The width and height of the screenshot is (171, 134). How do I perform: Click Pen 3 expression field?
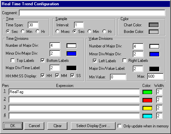coord(74,108)
